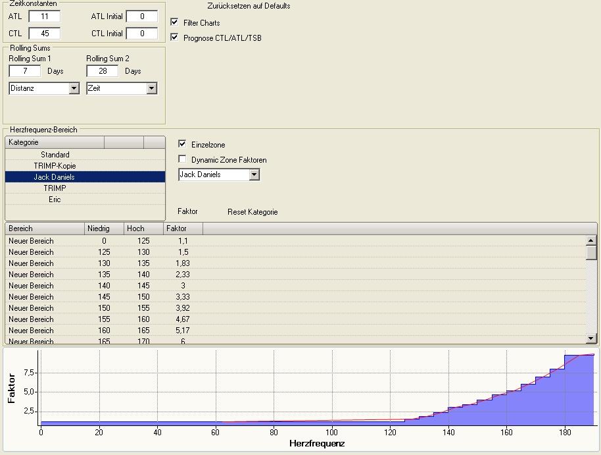The height and width of the screenshot is (455, 601).
Task: Select the Standard category row
Action: pos(85,155)
